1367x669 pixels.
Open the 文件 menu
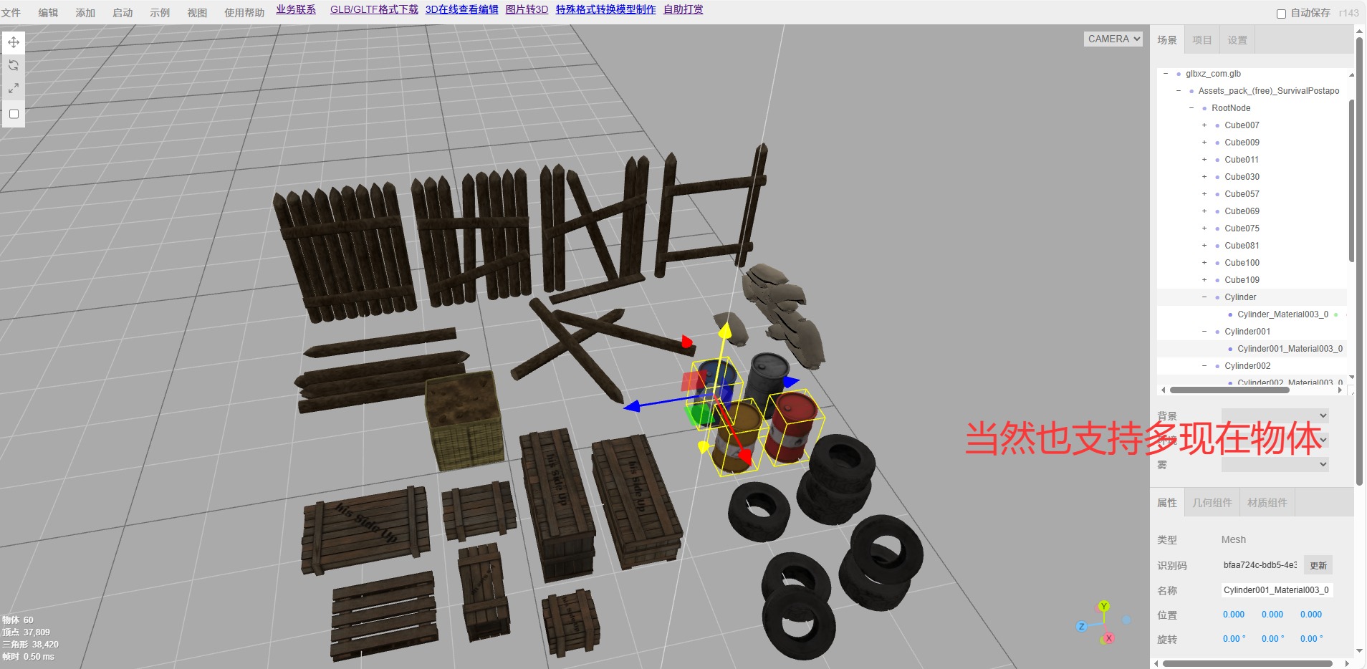(x=11, y=13)
